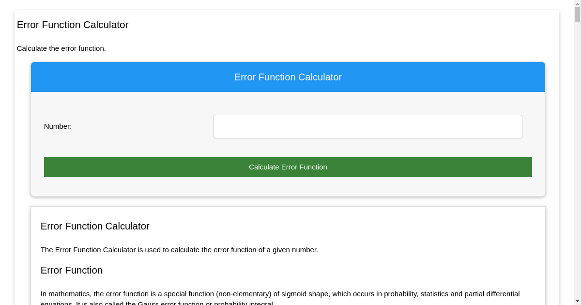Click the 'Calculate the error function.' subtitle
This screenshot has height=305, width=581.
pos(61,48)
